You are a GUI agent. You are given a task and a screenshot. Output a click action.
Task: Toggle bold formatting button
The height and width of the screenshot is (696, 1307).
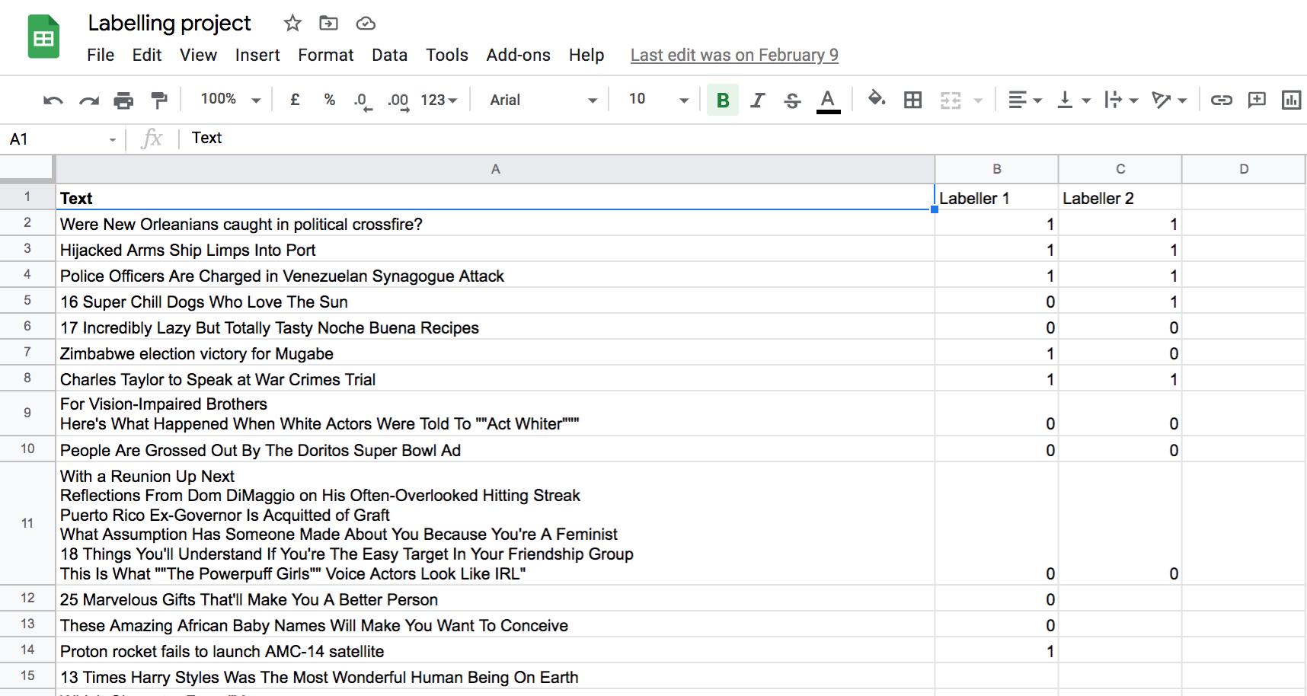723,101
